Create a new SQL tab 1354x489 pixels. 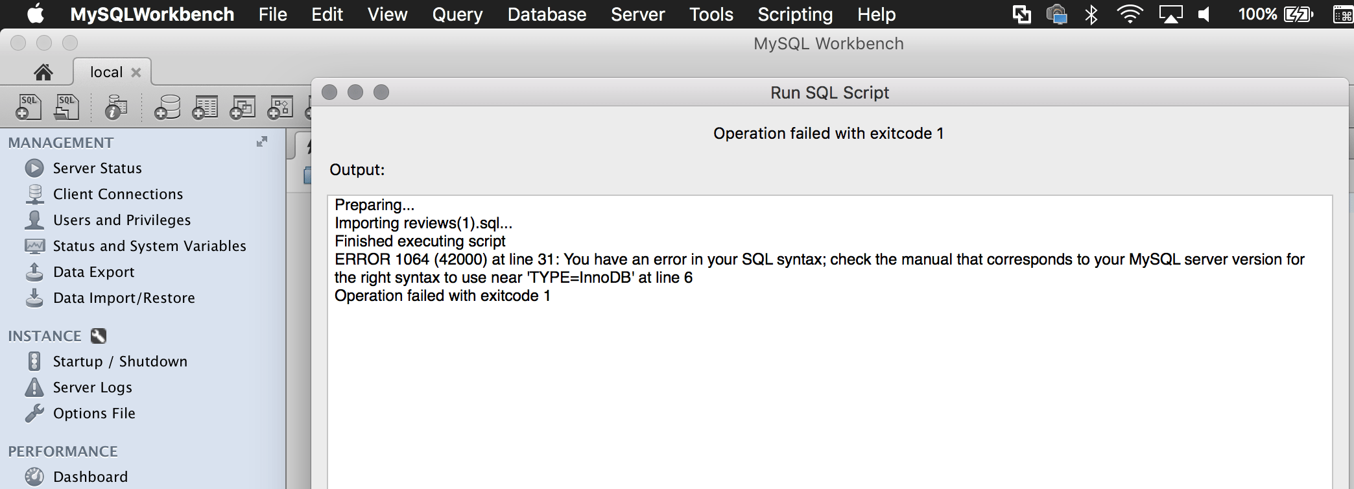(29, 107)
